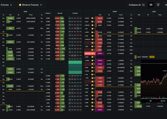Click the Binance coin icon in the RSR row
The image size is (167, 119).
pos(92,57)
